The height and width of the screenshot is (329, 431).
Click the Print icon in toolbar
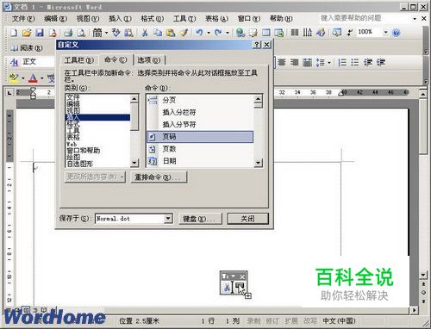[68, 33]
